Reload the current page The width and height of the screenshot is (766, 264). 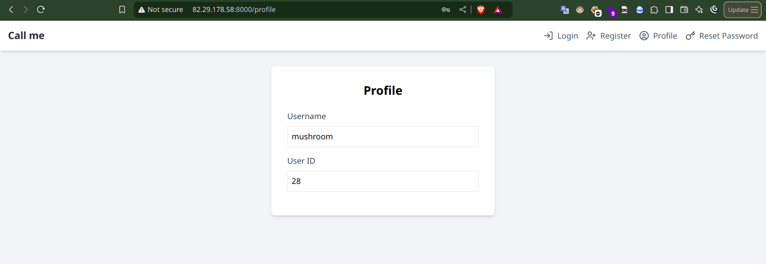click(x=41, y=10)
